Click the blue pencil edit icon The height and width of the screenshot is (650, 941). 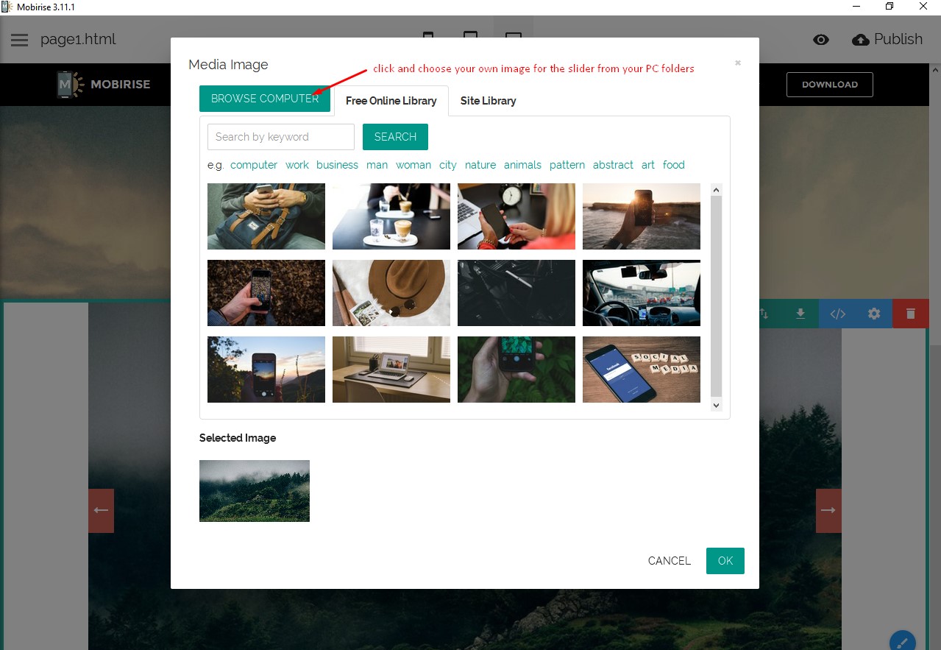903,641
